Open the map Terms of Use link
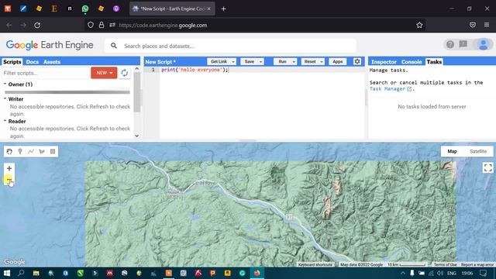This screenshot has height=279, width=496. tap(445, 264)
